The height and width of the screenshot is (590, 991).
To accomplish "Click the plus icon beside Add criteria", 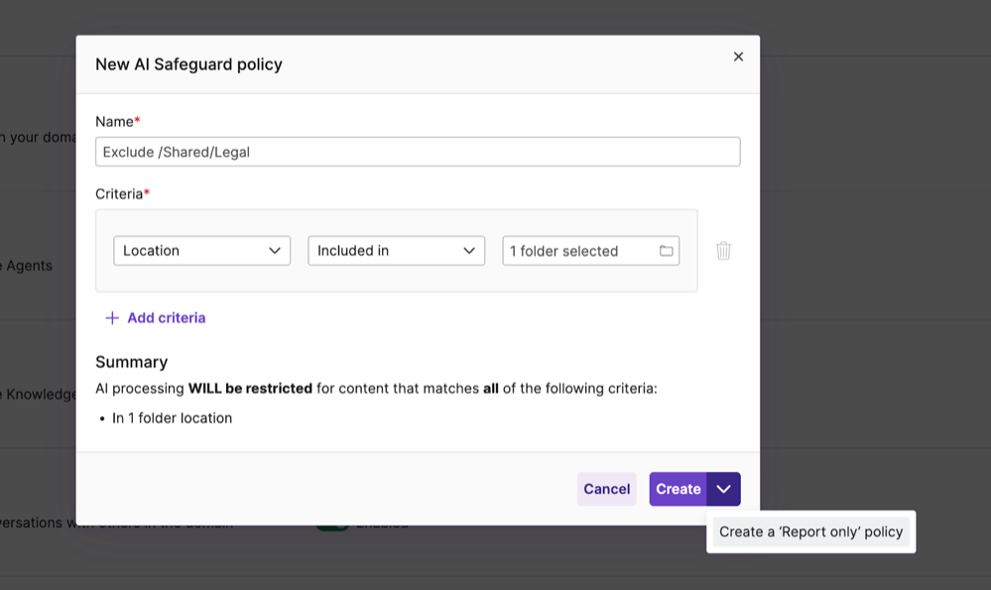I will (x=112, y=318).
